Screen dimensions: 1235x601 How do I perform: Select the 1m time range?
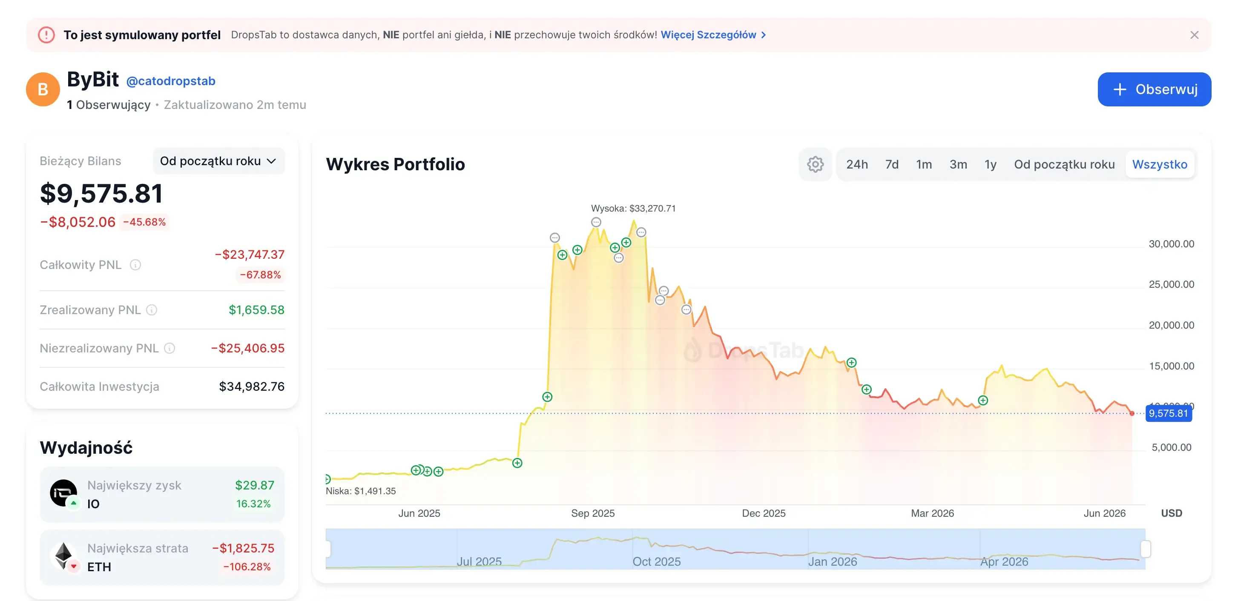[924, 164]
